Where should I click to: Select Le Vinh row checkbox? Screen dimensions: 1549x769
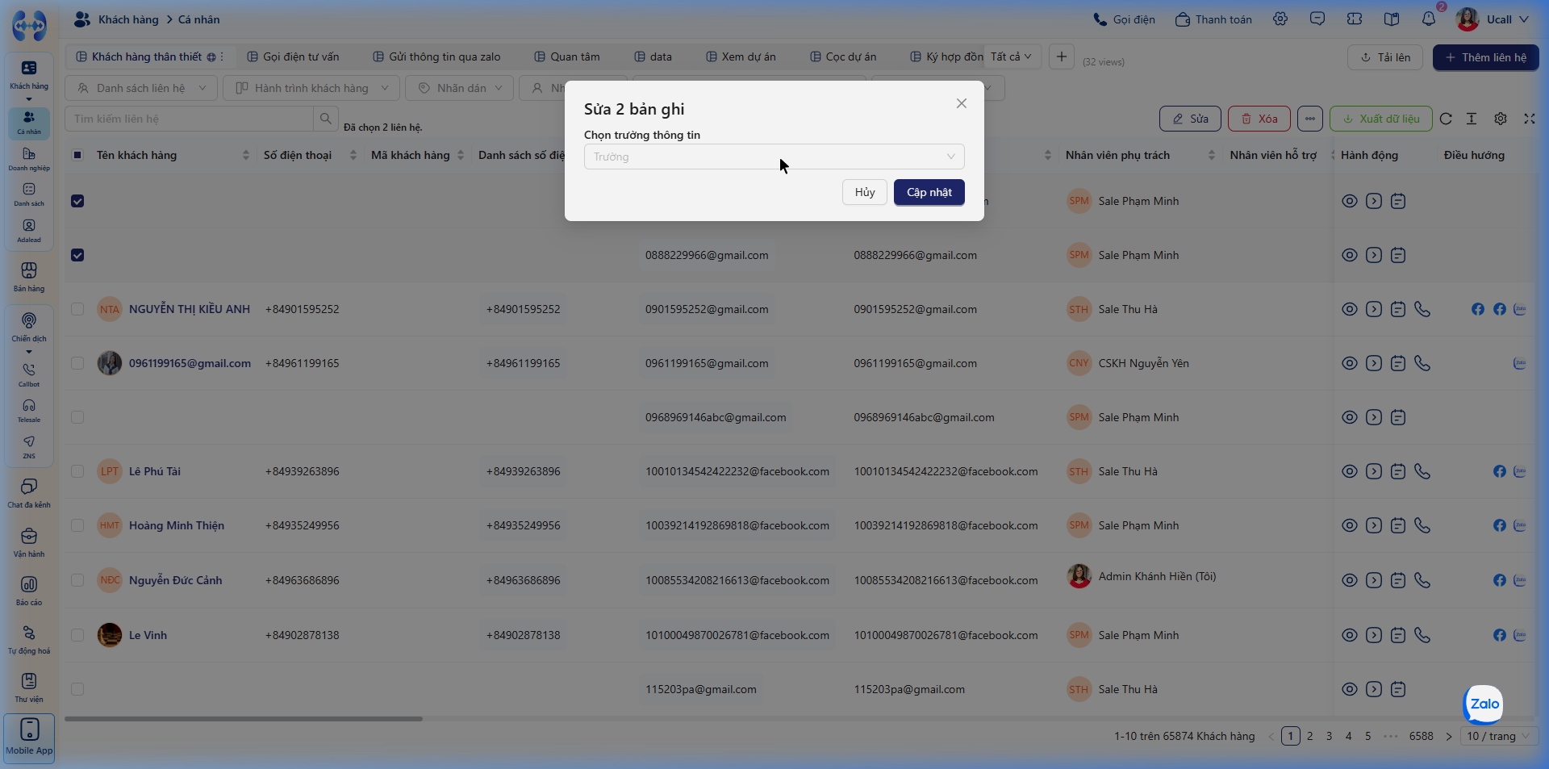(77, 635)
